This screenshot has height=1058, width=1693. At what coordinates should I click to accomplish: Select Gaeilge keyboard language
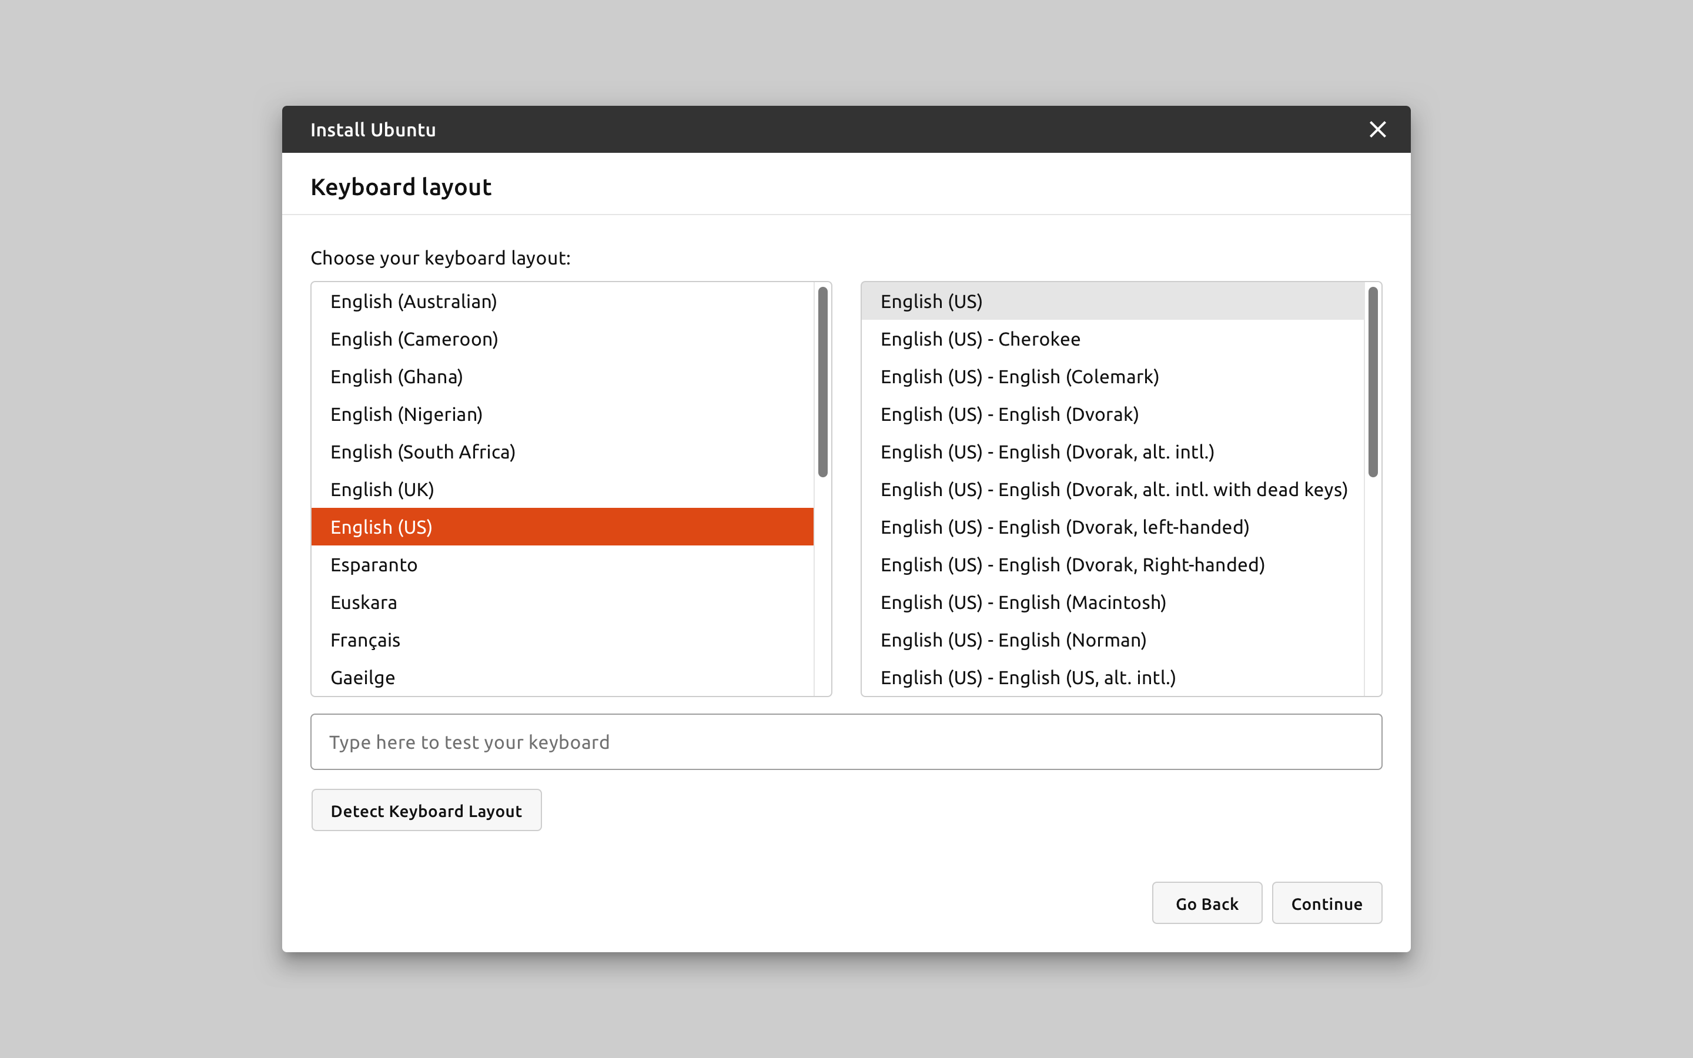pyautogui.click(x=362, y=677)
